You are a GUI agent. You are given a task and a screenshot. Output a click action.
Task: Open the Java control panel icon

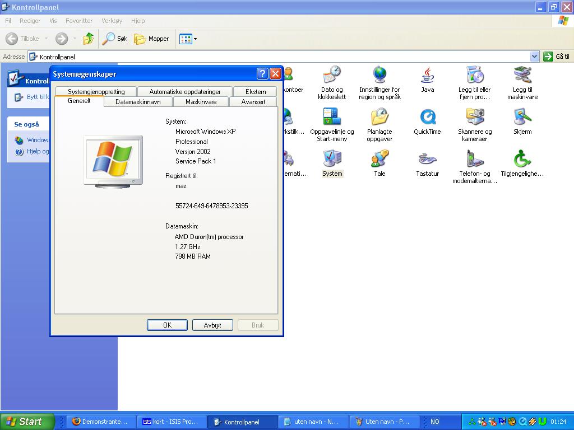(427, 80)
